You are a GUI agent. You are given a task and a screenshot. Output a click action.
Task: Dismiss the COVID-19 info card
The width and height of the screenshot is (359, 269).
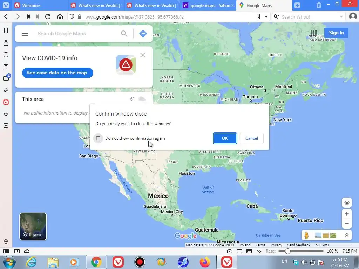pos(143,55)
